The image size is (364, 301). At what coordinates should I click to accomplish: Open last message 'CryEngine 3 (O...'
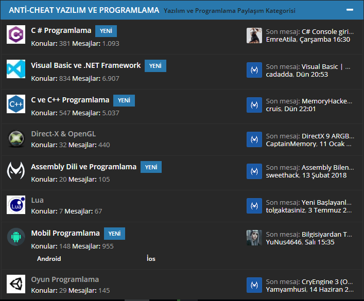pyautogui.click(x=327, y=282)
